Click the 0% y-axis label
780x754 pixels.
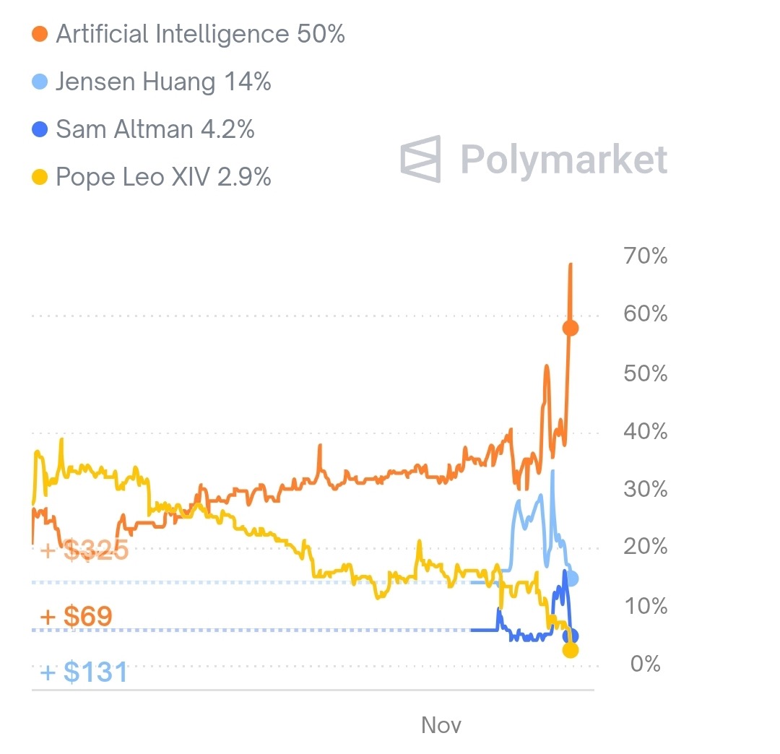(645, 664)
